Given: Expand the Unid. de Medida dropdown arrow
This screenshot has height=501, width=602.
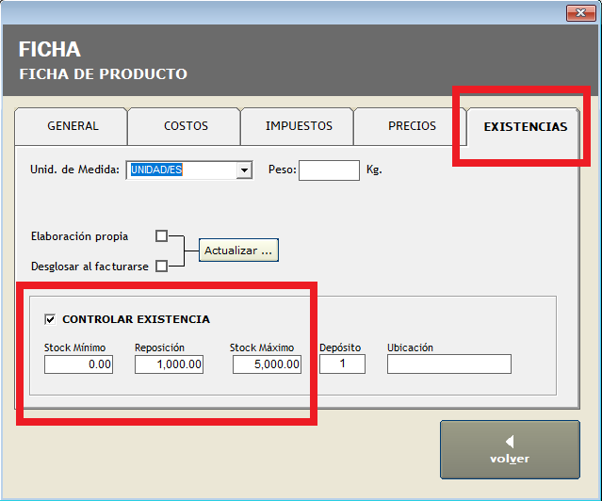Looking at the screenshot, I should tap(245, 170).
